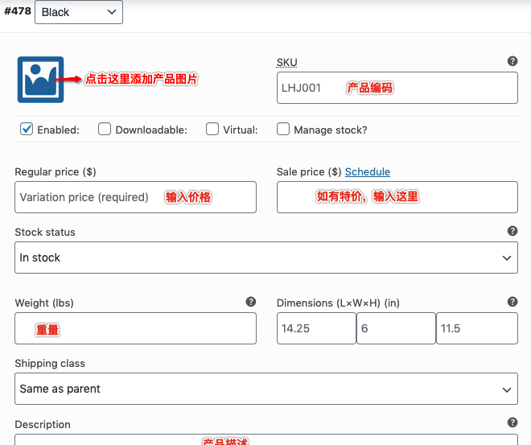Screen dimensions: 531x445
Task: Click the Dimensions help icon
Action: [x=512, y=302]
